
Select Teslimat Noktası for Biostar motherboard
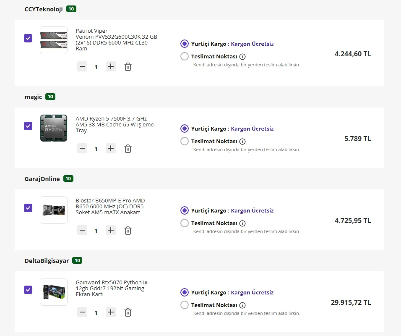pyautogui.click(x=185, y=223)
